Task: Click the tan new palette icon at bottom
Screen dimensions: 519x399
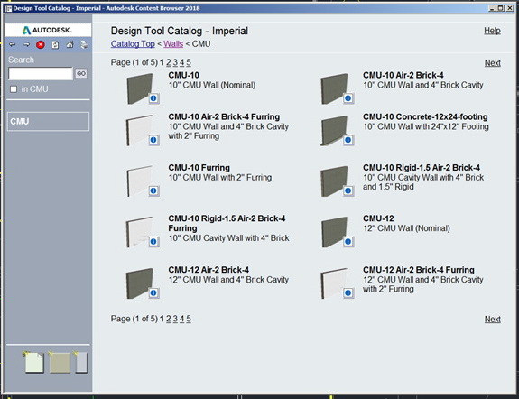Action: (x=60, y=362)
